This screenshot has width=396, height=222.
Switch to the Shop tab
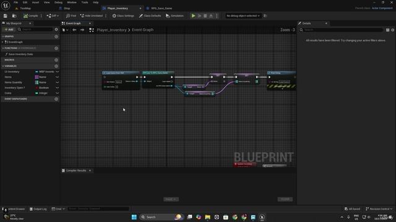point(67,8)
